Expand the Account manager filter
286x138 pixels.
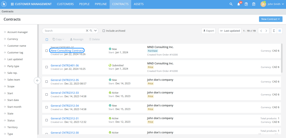(17, 32)
